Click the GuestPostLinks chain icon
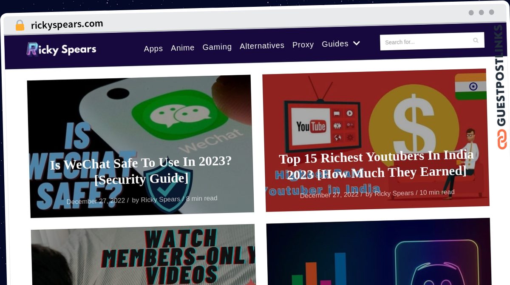This screenshot has width=510, height=285. pos(502,140)
